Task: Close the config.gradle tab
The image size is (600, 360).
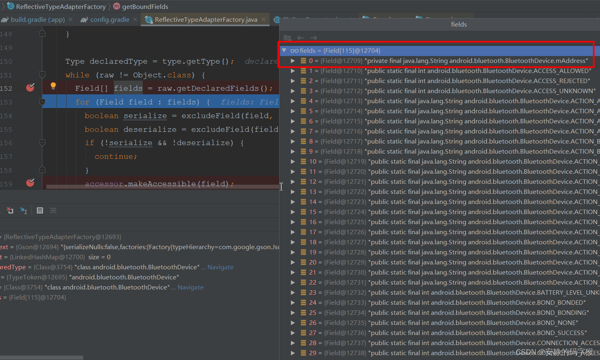Action: pyautogui.click(x=135, y=19)
